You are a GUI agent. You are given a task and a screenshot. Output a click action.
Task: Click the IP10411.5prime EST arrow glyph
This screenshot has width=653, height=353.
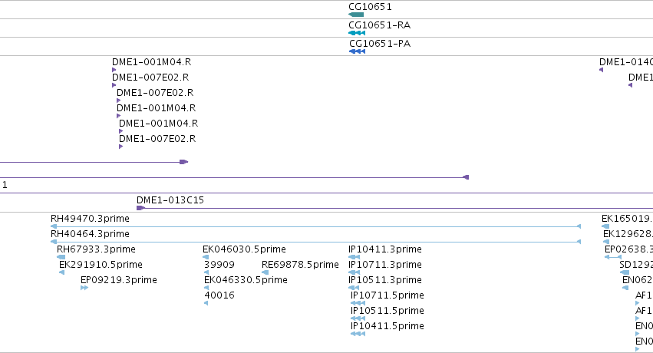click(x=358, y=334)
